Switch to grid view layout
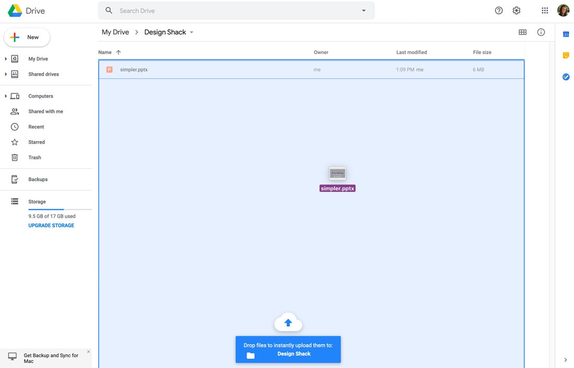 click(522, 32)
